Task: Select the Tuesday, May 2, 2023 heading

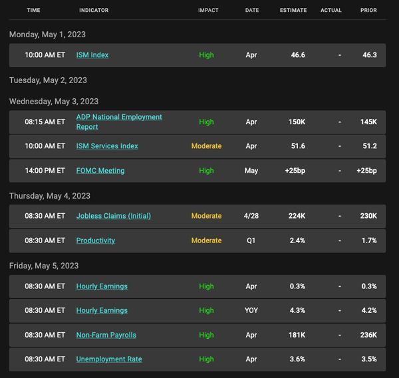Action: (x=48, y=80)
